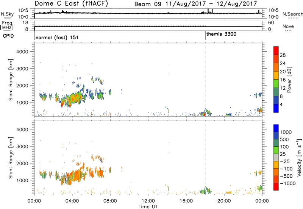Select the 'Power [dB]' colorbar label
This screenshot has height=209, width=303.
(x=289, y=80)
